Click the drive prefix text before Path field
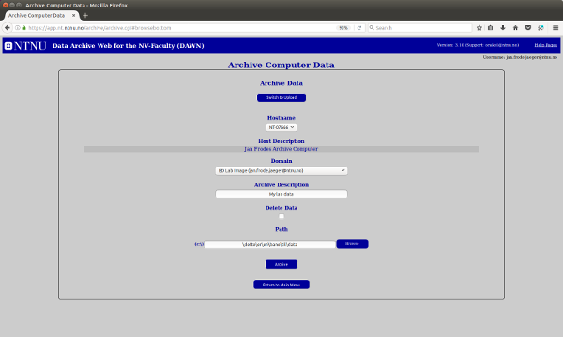Image resolution: width=563 pixels, height=337 pixels. (199, 244)
